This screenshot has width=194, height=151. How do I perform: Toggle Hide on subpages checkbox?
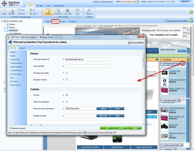pos(67,102)
